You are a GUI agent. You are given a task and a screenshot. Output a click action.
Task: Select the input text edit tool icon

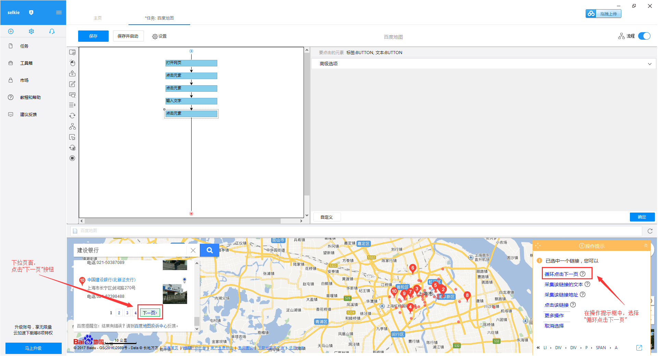(72, 84)
